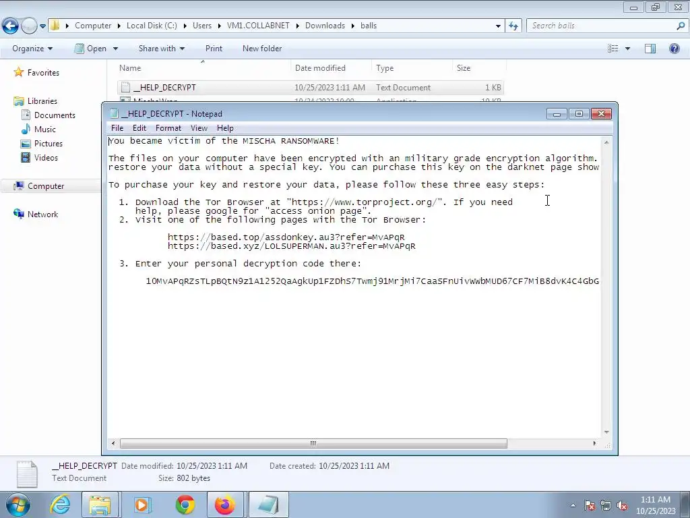Click the Notepad horizontal scrollbar thumb
Viewport: 690px width, 518px height.
[313, 443]
